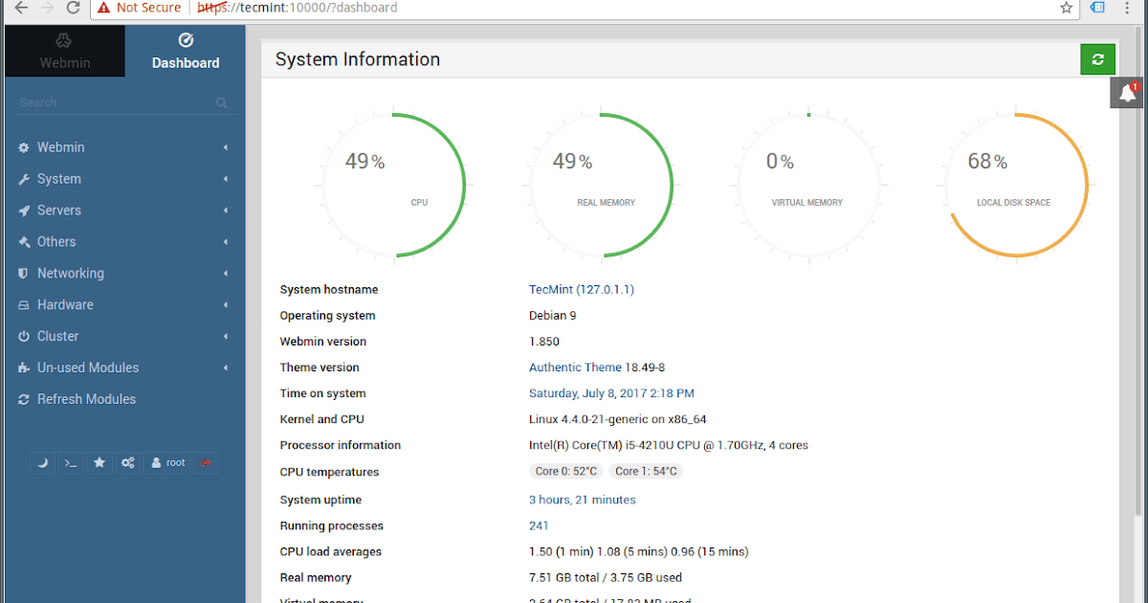This screenshot has height=603, width=1148.
Task: Click the Intel Core i5-4210U processor text
Action: point(669,445)
